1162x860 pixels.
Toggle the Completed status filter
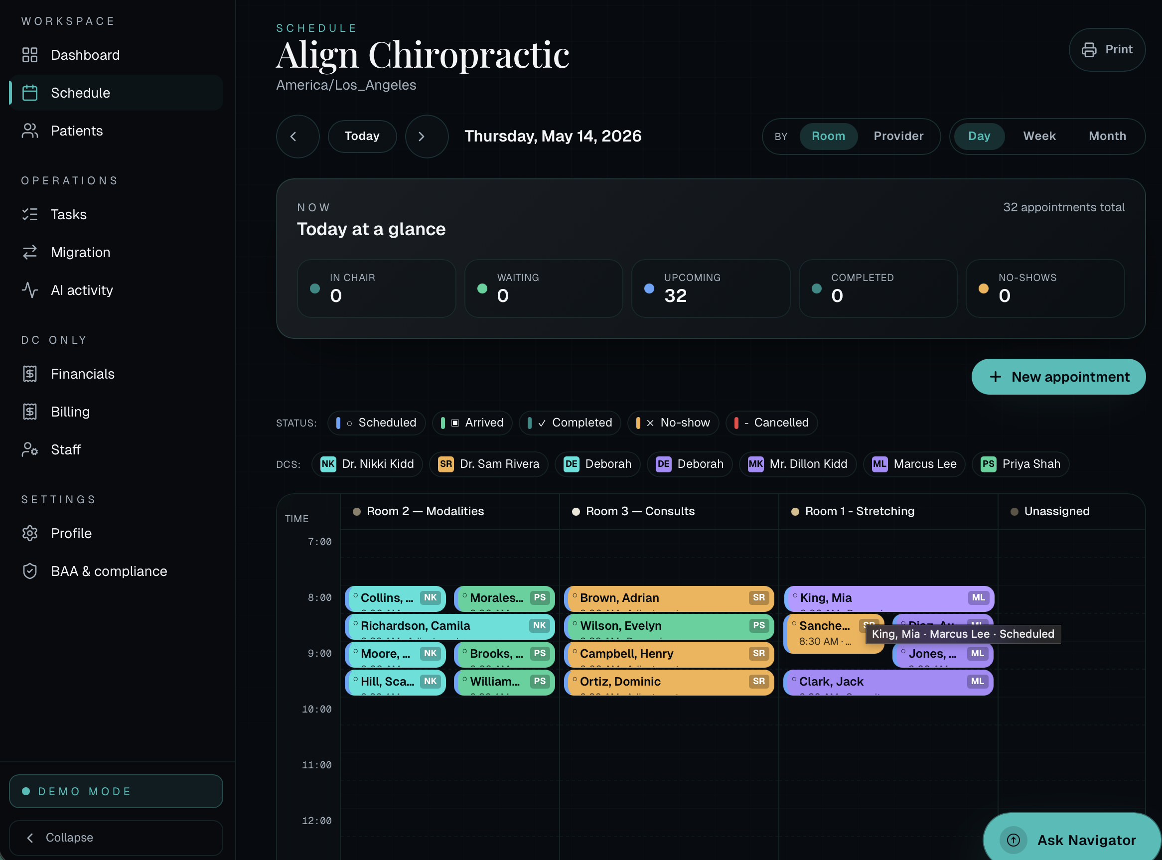pos(570,423)
